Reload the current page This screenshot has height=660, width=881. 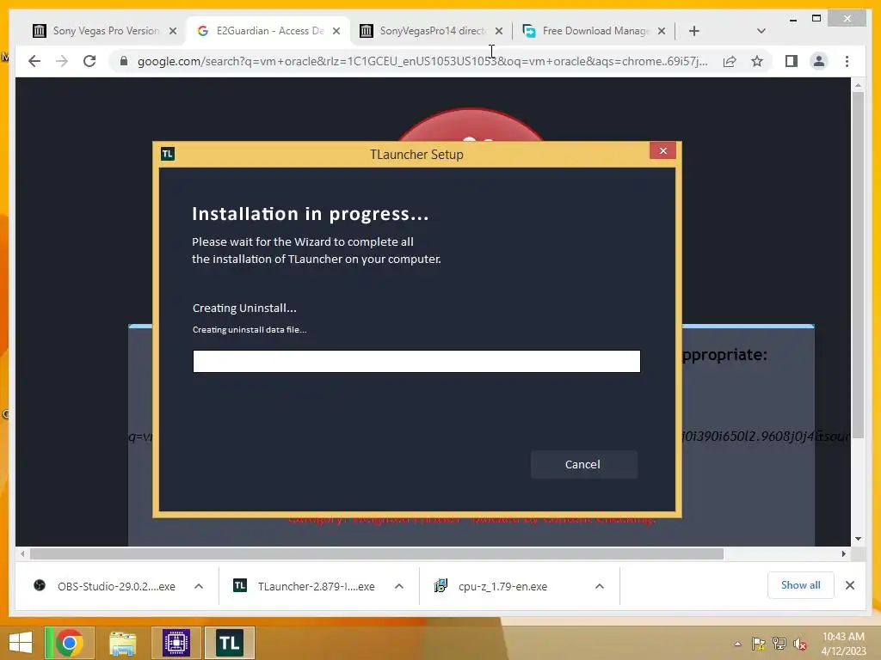tap(89, 61)
